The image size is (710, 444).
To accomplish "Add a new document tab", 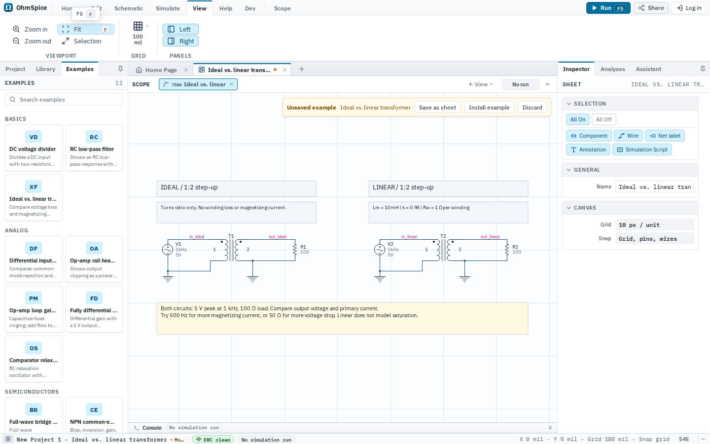I will [302, 69].
